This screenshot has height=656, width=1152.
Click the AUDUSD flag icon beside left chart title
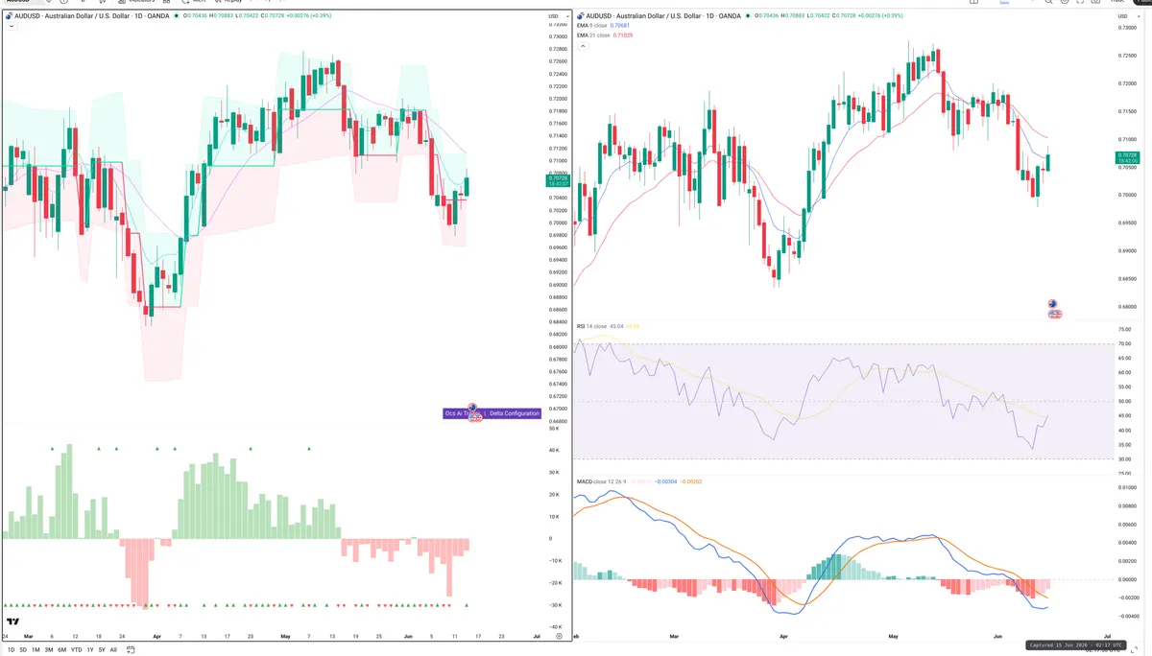pos(9,16)
